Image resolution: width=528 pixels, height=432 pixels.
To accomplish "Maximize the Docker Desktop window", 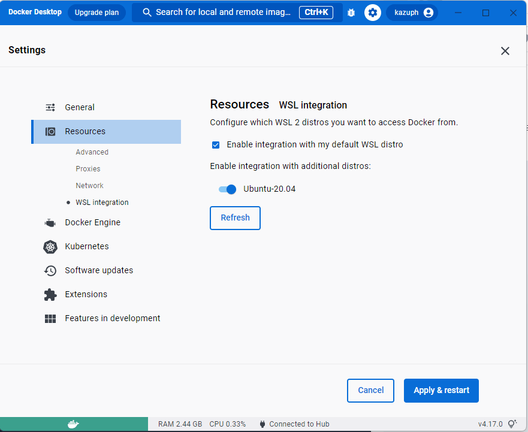I will tap(485, 13).
